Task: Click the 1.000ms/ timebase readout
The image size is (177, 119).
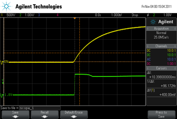Action: point(116,15)
